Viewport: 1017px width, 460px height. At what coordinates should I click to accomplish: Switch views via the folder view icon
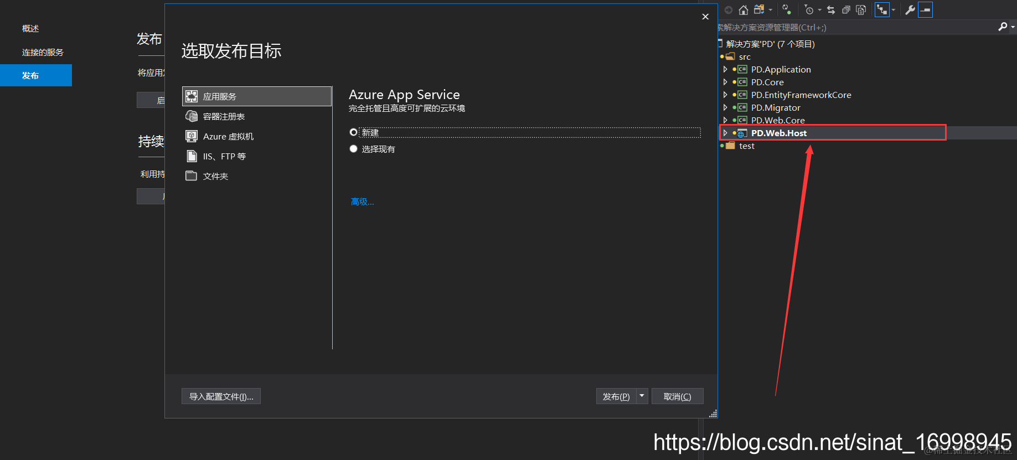[759, 10]
